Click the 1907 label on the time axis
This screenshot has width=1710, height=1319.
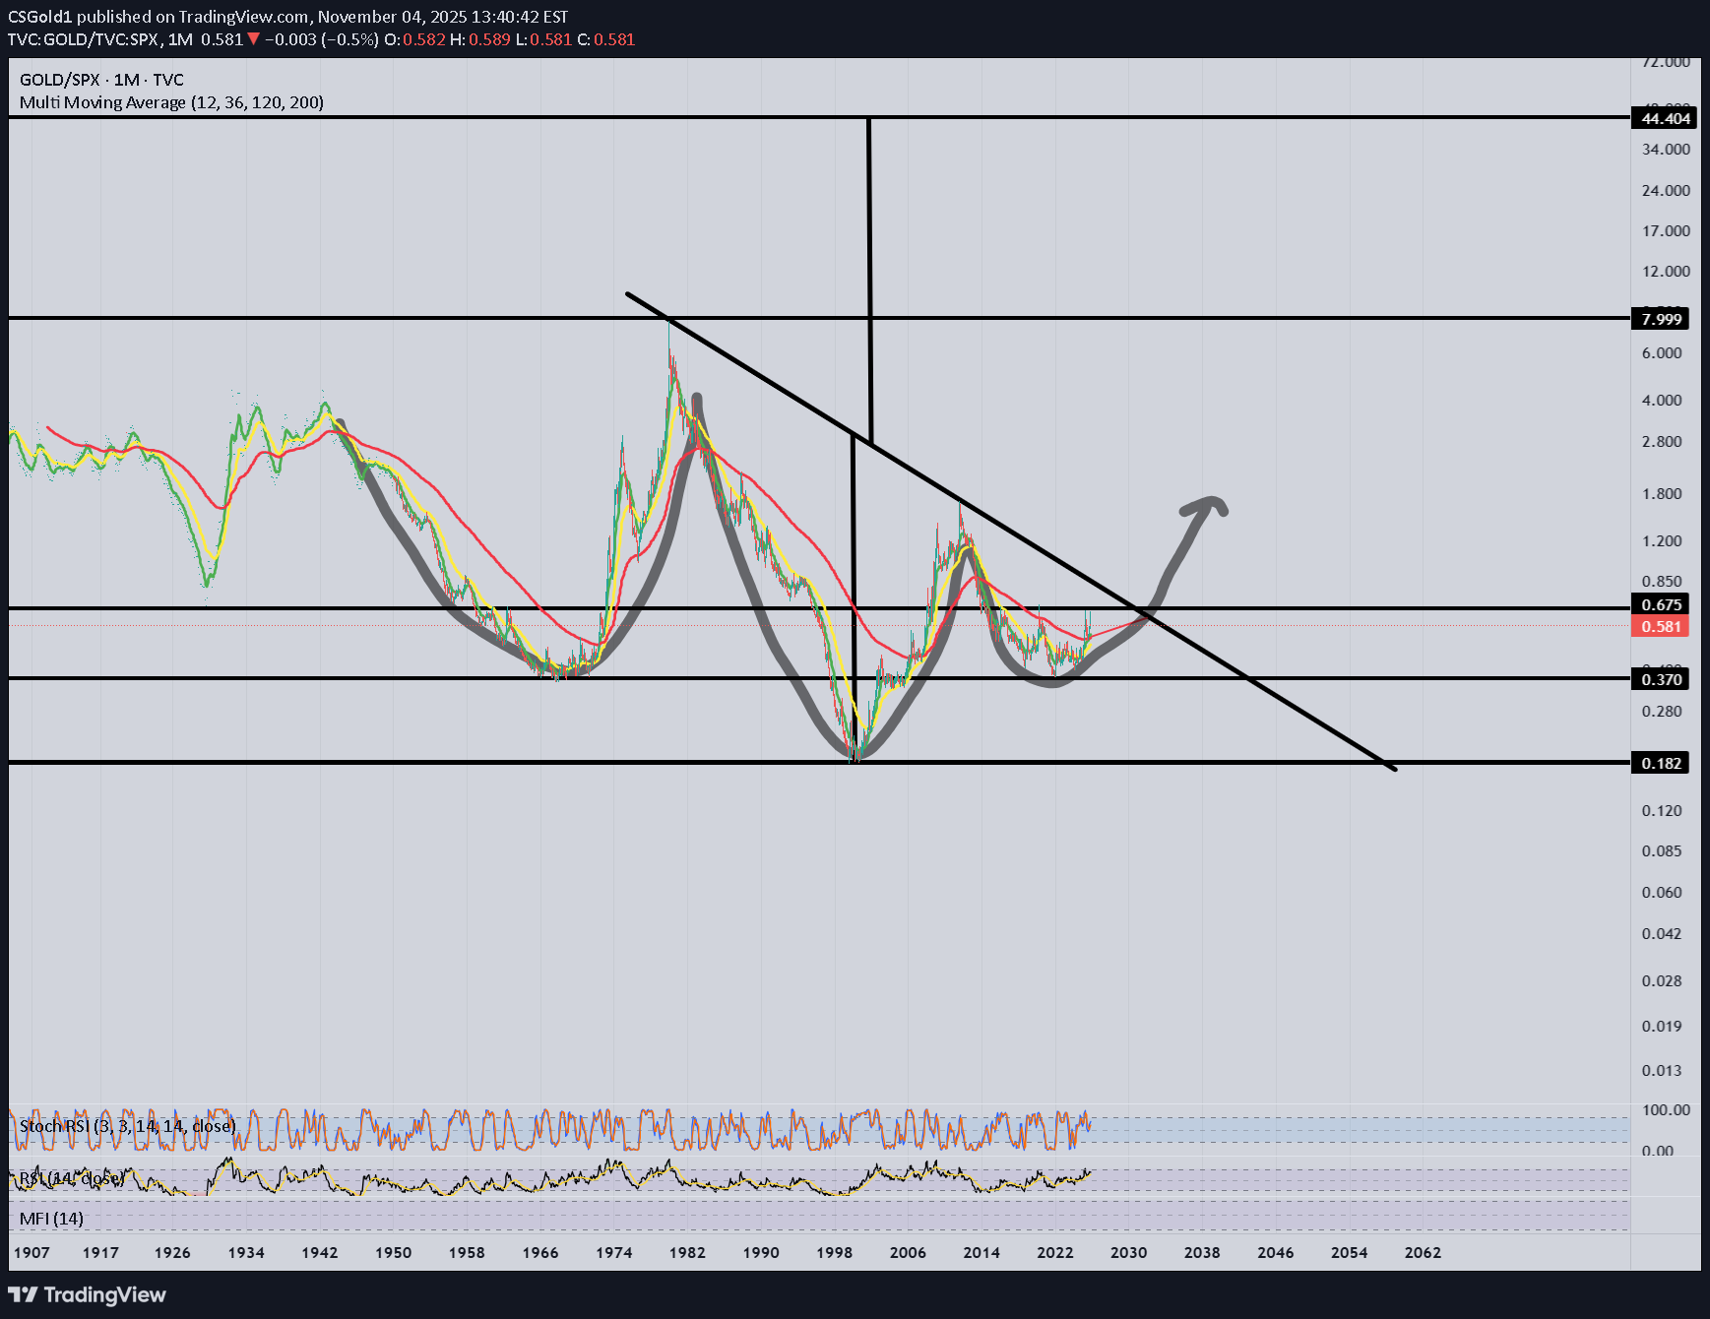click(31, 1252)
